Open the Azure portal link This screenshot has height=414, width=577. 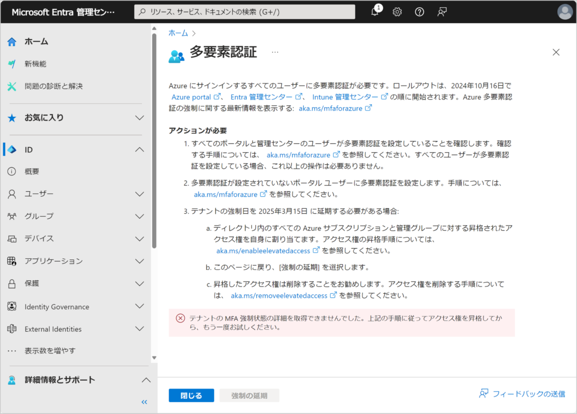tap(196, 97)
